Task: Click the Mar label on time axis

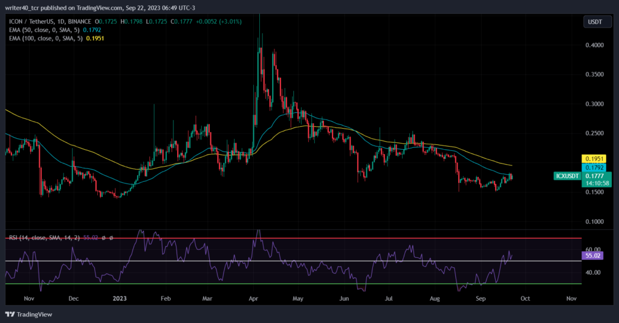Action: click(207, 298)
